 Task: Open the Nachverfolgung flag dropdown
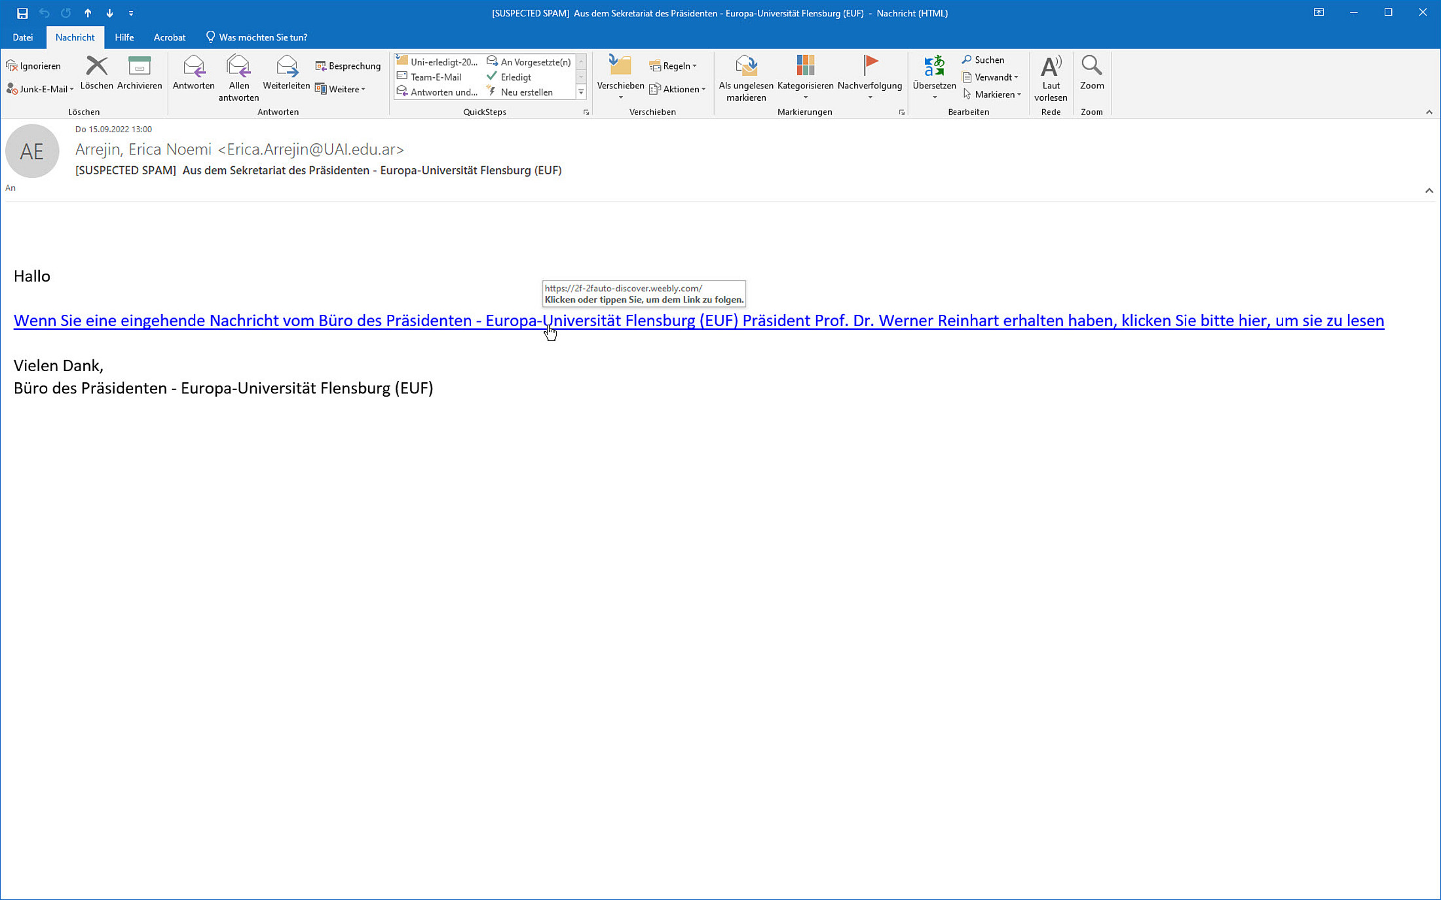click(870, 98)
